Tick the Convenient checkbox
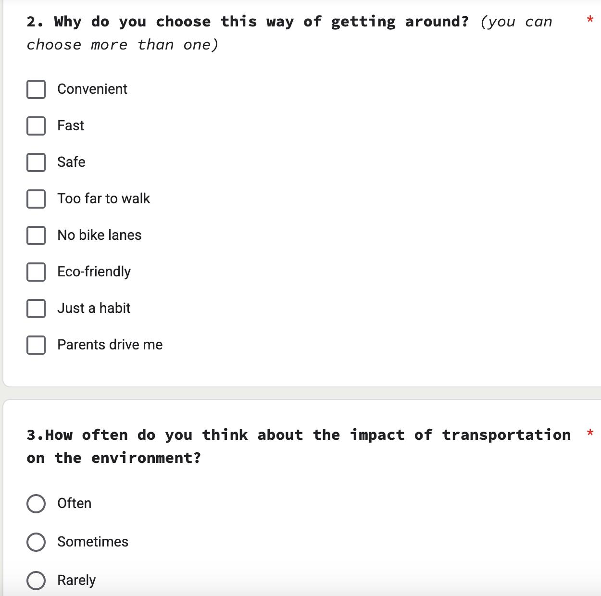Image resolution: width=601 pixels, height=596 pixels. (x=36, y=89)
